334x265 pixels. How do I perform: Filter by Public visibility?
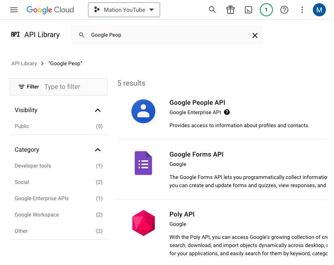tap(59, 126)
